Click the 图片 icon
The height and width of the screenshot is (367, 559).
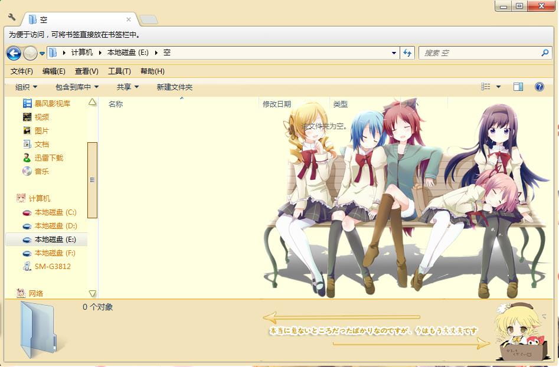[x=27, y=130]
